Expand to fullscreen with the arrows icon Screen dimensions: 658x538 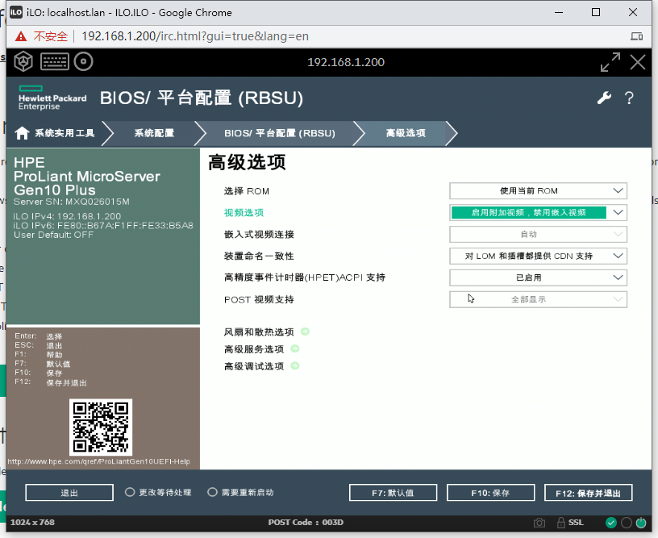tap(610, 61)
